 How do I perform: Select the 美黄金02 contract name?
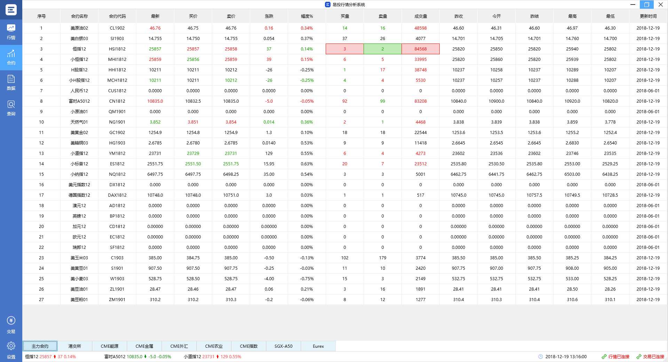pyautogui.click(x=79, y=132)
